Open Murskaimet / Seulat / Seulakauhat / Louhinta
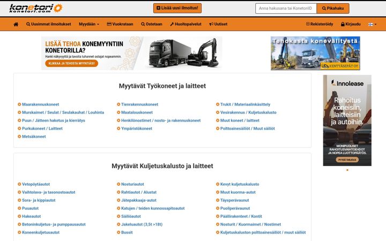The image size is (386, 241). tap(63, 112)
